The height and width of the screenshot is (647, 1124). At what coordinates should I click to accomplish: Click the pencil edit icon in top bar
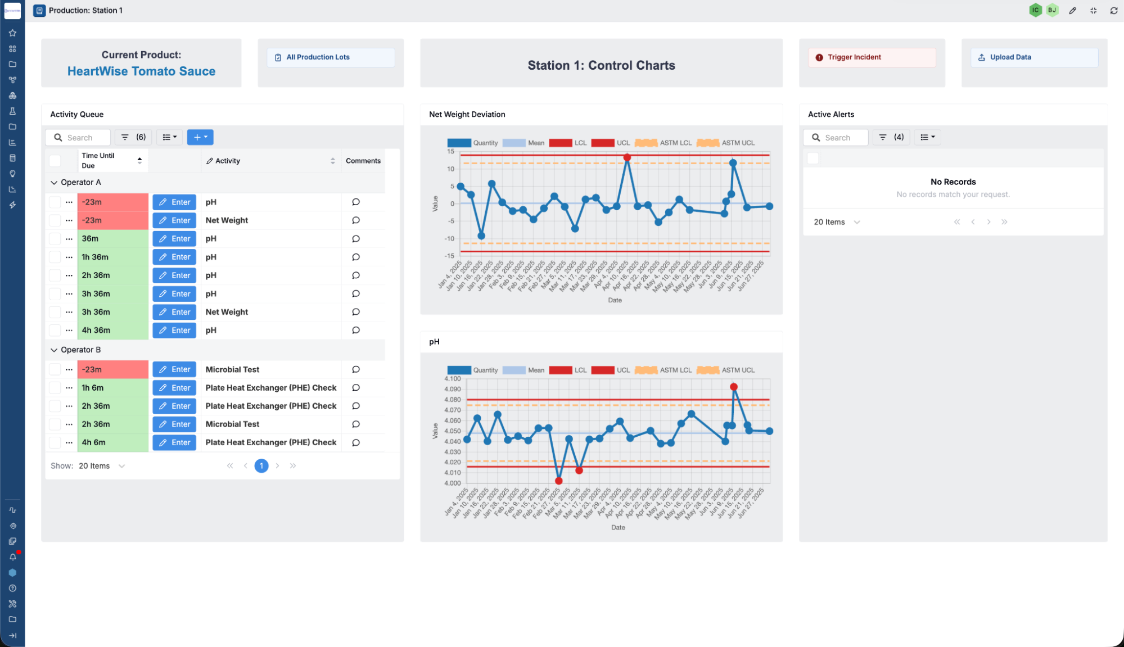pyautogui.click(x=1073, y=11)
